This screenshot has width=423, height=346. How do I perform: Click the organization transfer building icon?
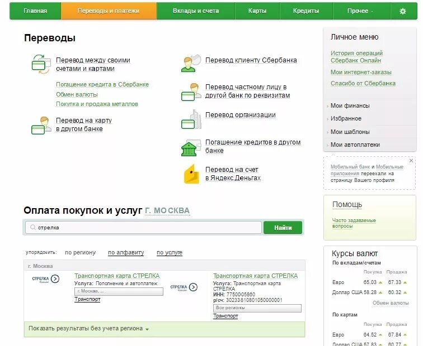click(191, 119)
